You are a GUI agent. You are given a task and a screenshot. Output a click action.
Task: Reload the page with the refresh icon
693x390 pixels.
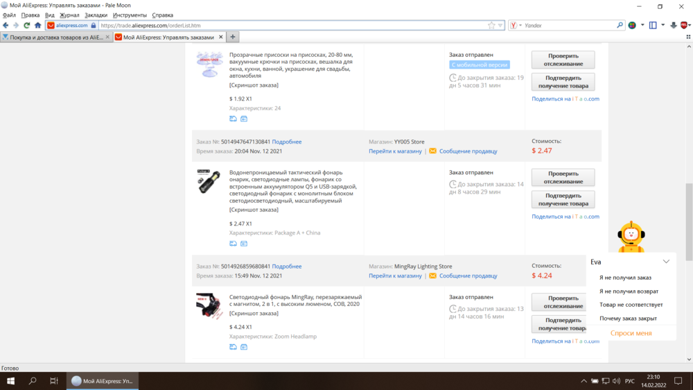point(27,25)
